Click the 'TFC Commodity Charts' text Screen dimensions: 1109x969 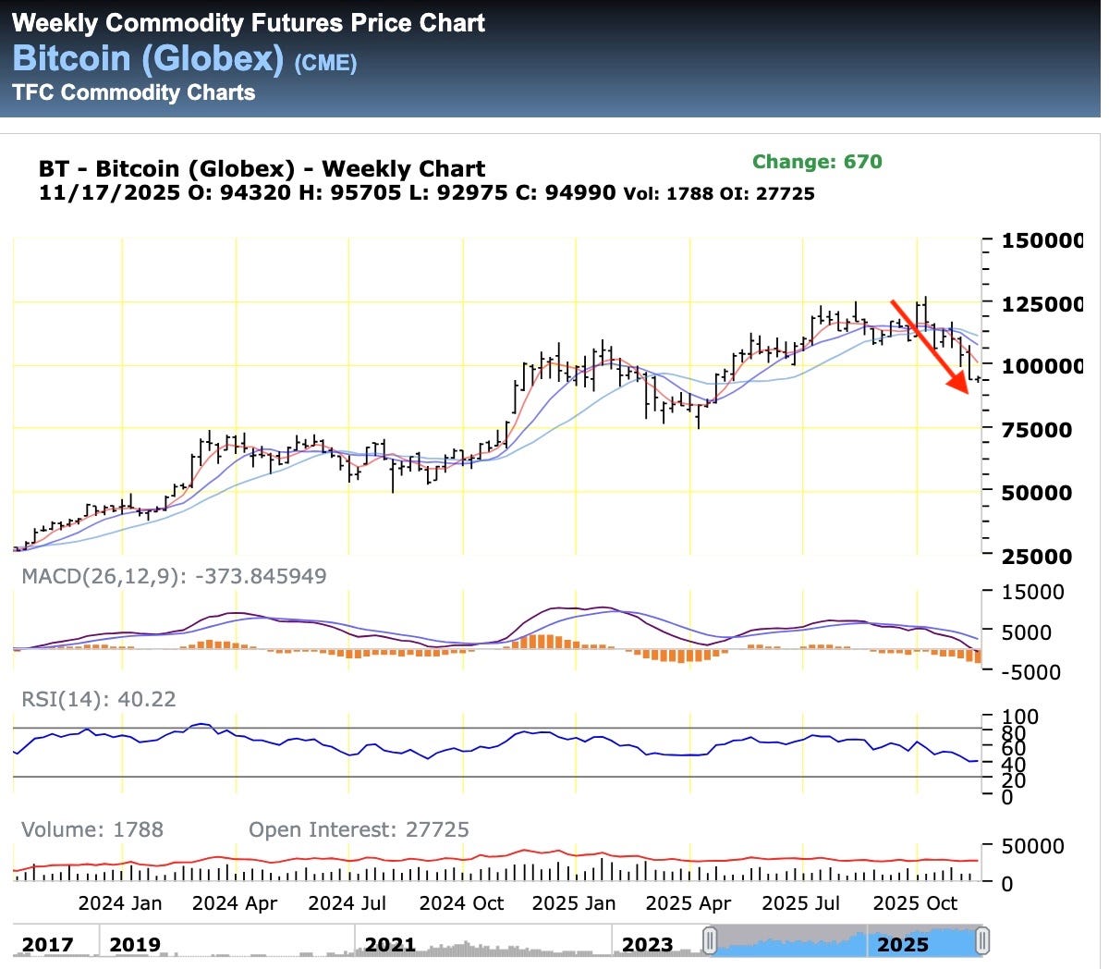click(x=134, y=92)
